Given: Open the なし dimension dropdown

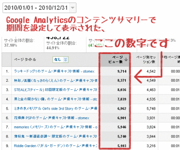Looking at the screenshot, I should point(61,59).
